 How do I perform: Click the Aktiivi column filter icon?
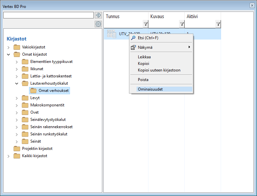click(x=218, y=24)
